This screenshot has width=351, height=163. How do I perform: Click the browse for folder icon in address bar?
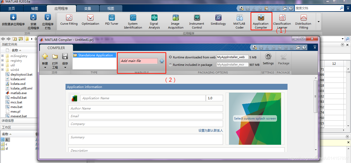(x=20, y=39)
